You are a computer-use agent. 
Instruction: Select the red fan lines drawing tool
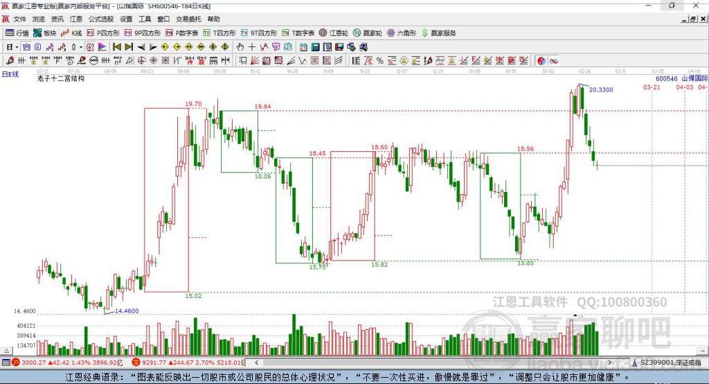[x=255, y=61]
